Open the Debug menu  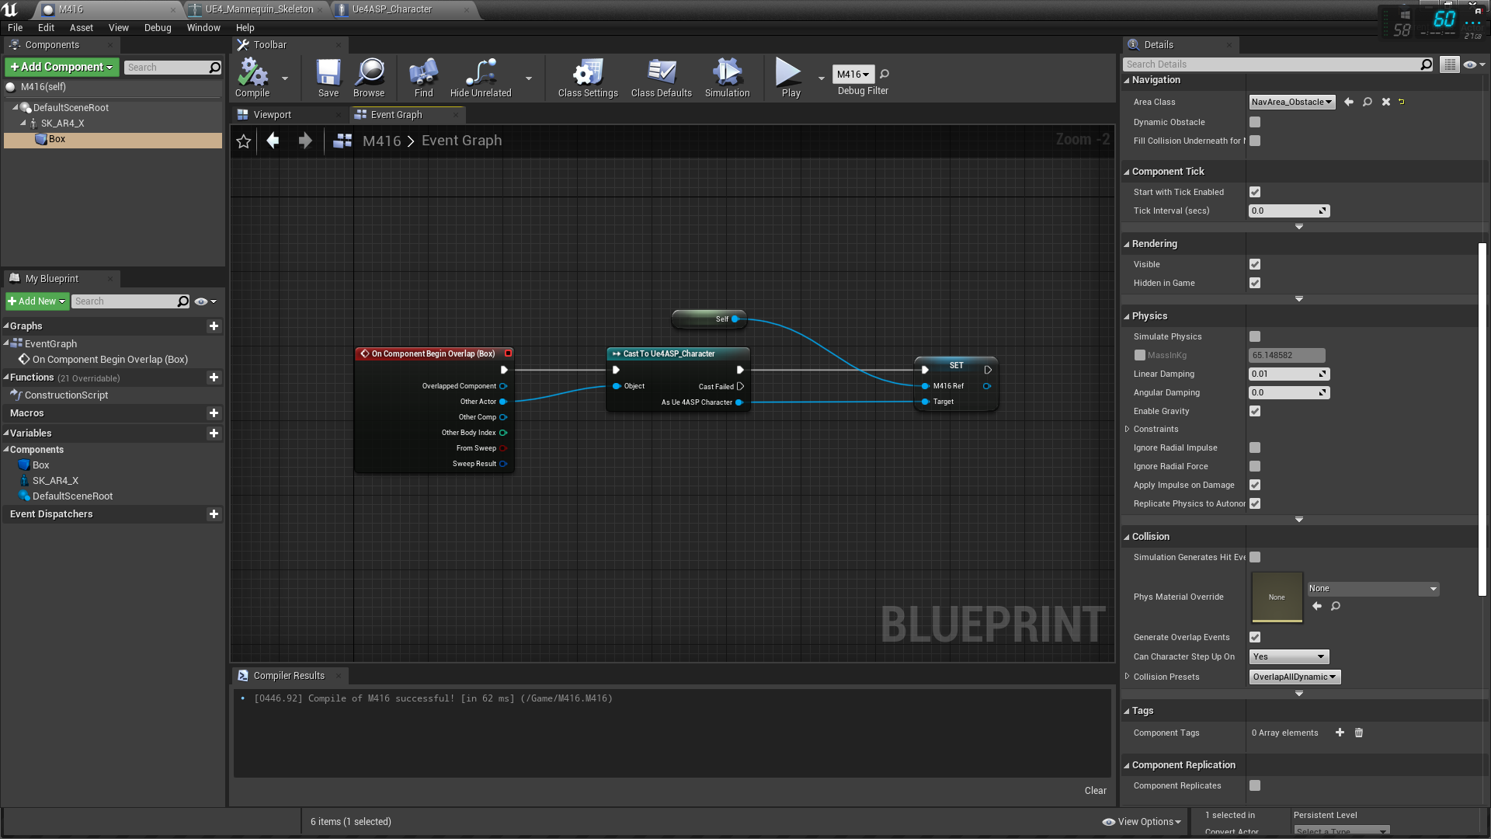tap(158, 27)
